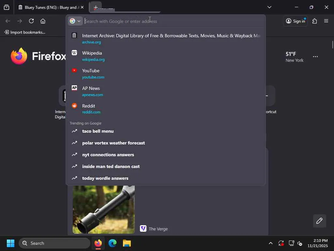Click the Firefox taskbar icon
The width and height of the screenshot is (334, 251).
(x=98, y=243)
